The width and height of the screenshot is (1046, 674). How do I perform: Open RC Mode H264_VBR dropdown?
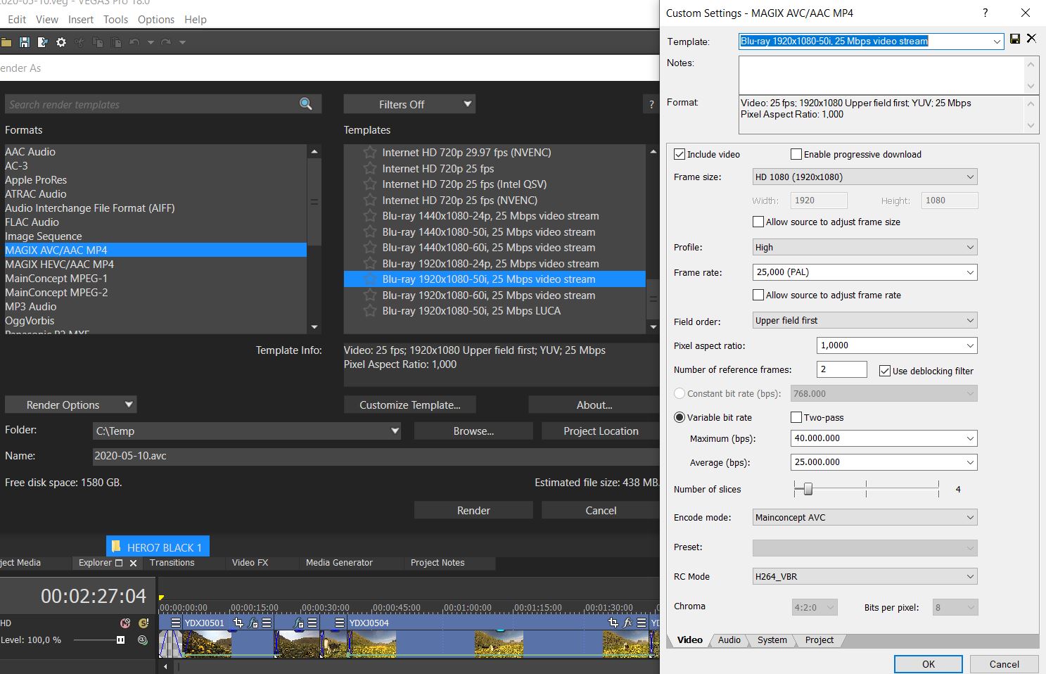click(865, 576)
